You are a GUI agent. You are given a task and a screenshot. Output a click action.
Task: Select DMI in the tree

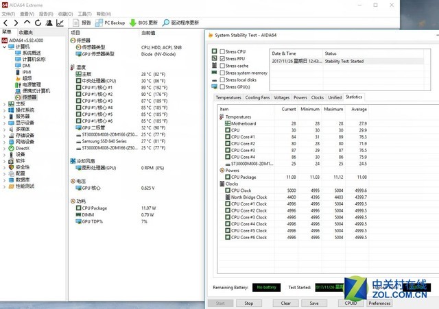click(x=23, y=66)
